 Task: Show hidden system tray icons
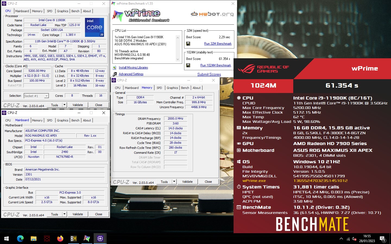341,239
